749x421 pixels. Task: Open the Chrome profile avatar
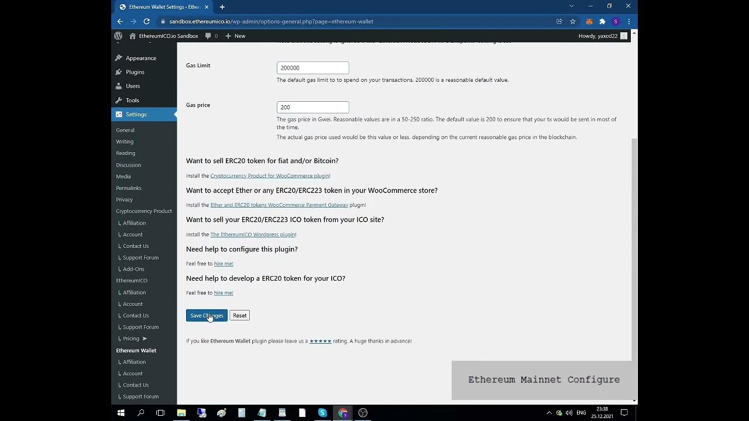(616, 22)
